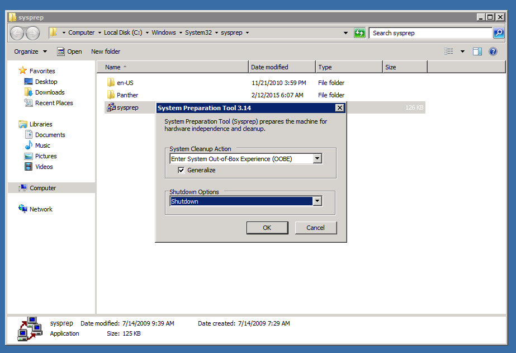
Task: Click the Pictures library icon
Action: click(x=29, y=156)
